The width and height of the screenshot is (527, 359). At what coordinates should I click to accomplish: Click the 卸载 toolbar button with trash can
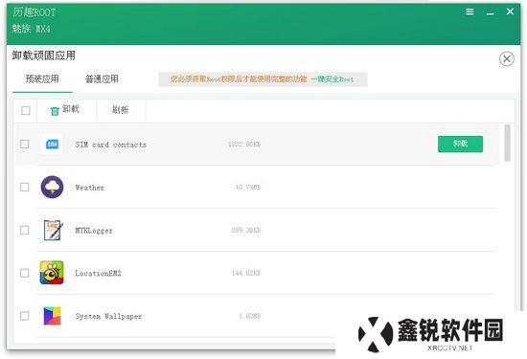point(65,110)
